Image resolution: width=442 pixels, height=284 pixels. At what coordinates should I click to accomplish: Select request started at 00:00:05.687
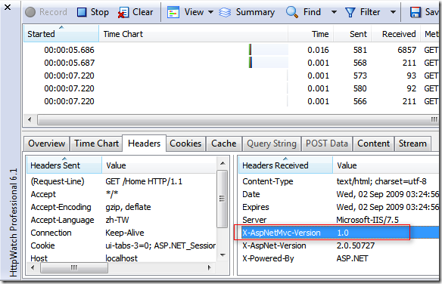coord(231,63)
